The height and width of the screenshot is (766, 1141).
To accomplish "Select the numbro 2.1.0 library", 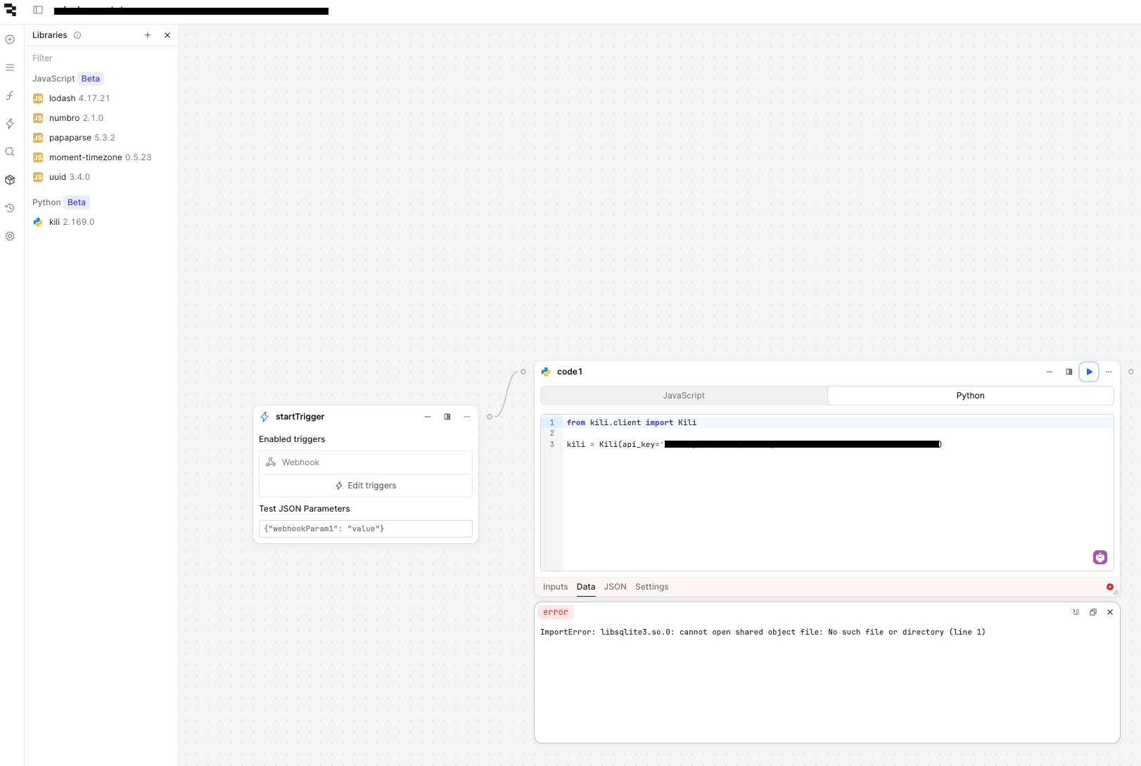I will tap(101, 118).
